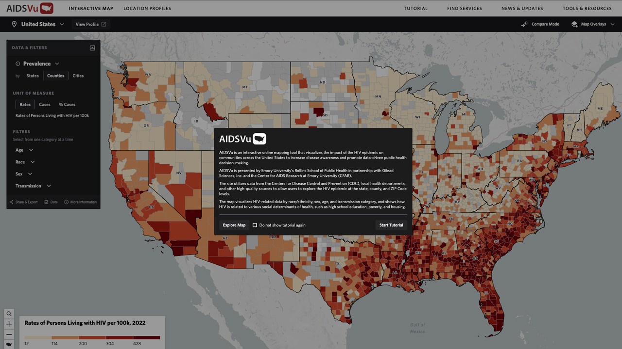Image resolution: width=622 pixels, height=349 pixels.
Task: Open the Map Overlays dropdown chevron
Action: click(612, 24)
